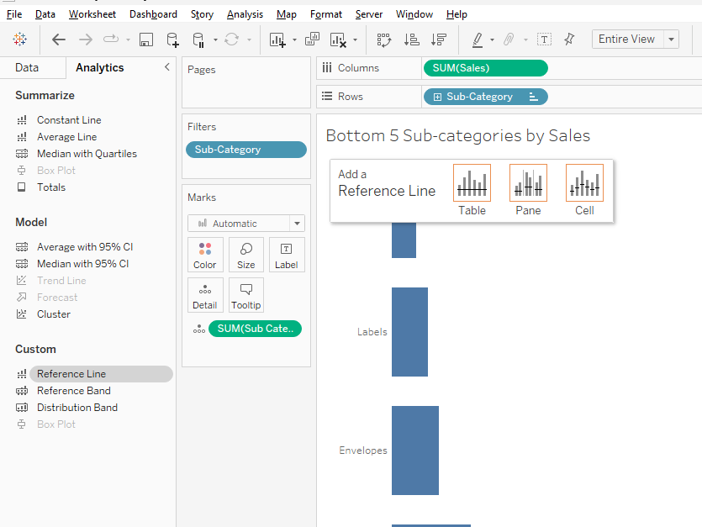Screen dimensions: 702x527
Task: Open the refresh options dropdown arrow
Action: pyautogui.click(x=249, y=40)
